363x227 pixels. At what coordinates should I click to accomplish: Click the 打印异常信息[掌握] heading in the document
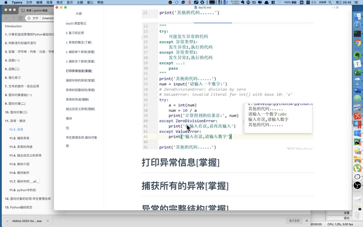pos(181,163)
